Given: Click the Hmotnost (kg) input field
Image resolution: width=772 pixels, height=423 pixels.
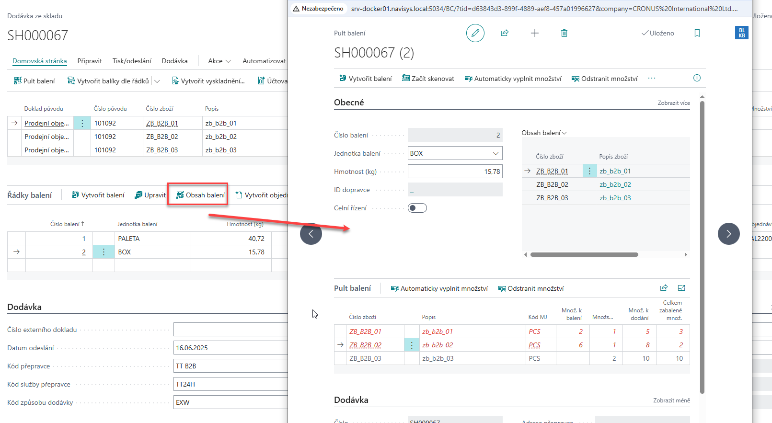Looking at the screenshot, I should point(454,171).
